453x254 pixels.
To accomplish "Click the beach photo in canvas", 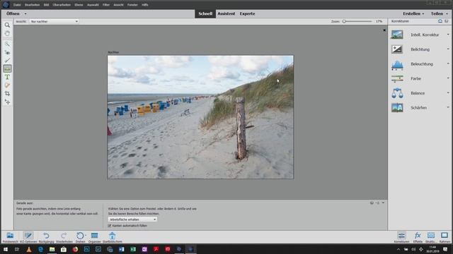I will tap(200, 117).
